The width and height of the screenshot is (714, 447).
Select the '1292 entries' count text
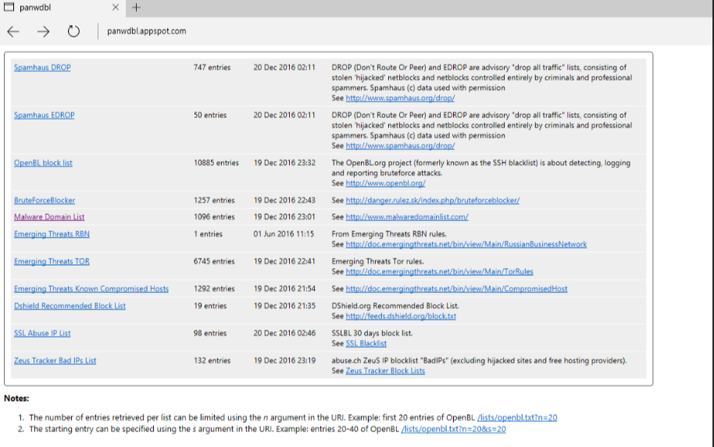tap(214, 289)
